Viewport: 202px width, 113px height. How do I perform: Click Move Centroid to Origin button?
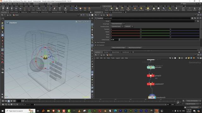point(119,47)
